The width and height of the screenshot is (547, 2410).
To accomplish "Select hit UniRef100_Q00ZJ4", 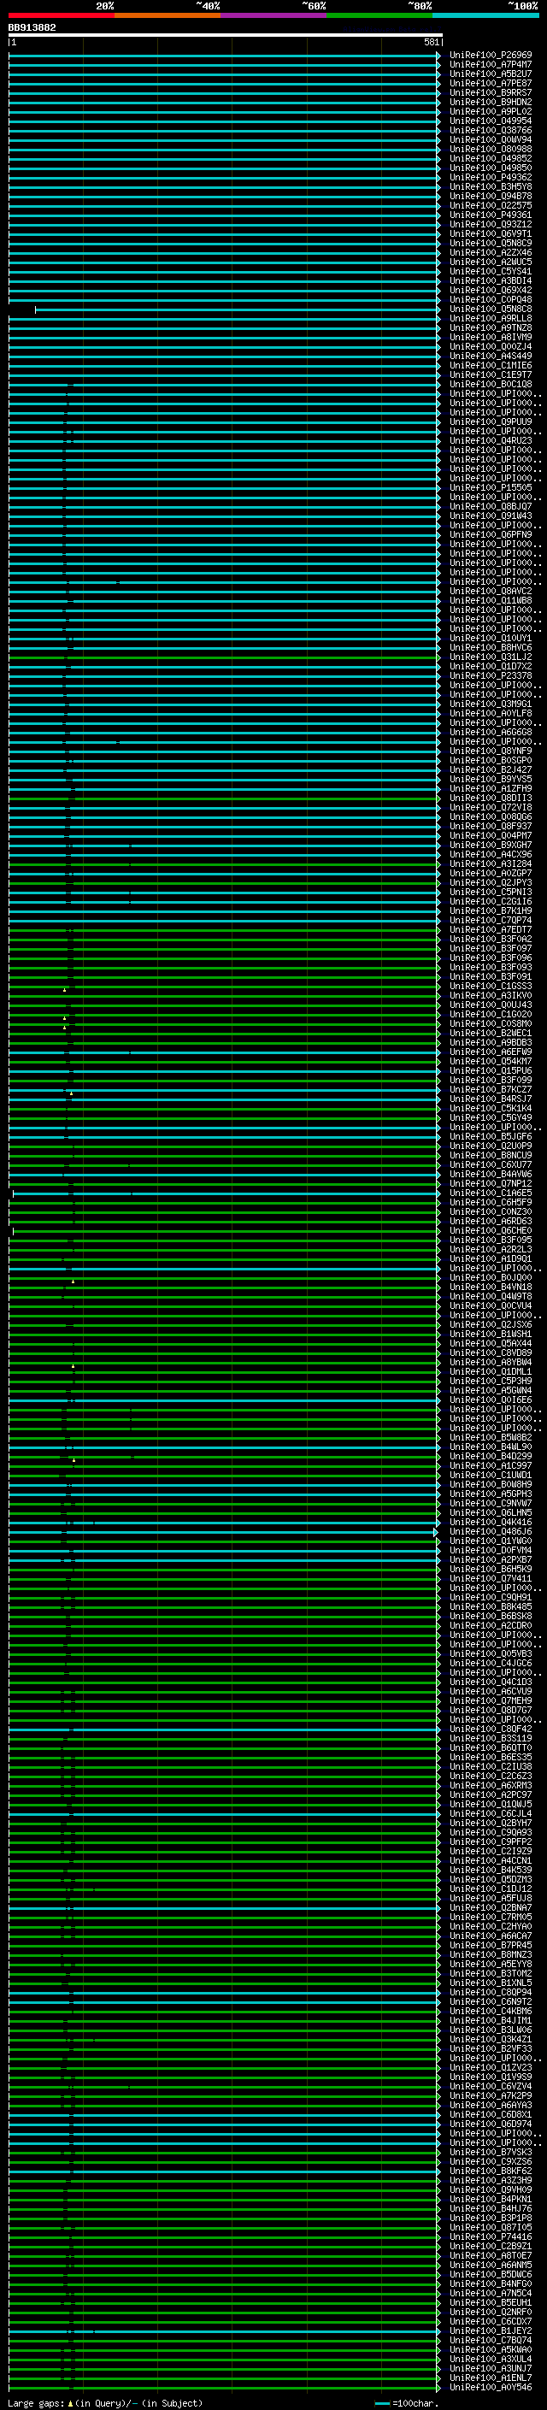I will click(x=490, y=347).
